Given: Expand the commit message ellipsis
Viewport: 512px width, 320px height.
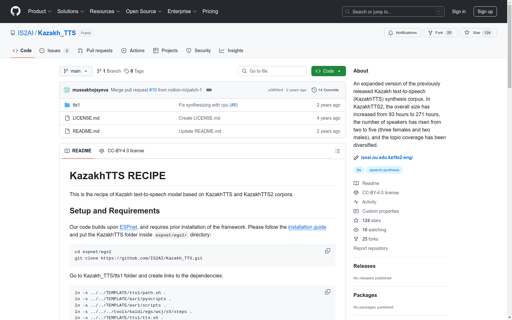Looking at the screenshot, I should (x=209, y=90).
